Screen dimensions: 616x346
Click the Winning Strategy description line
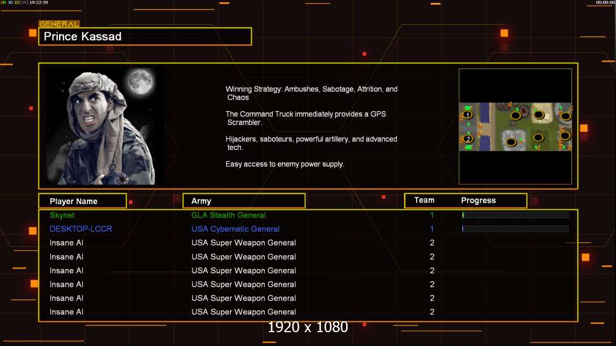coord(311,93)
